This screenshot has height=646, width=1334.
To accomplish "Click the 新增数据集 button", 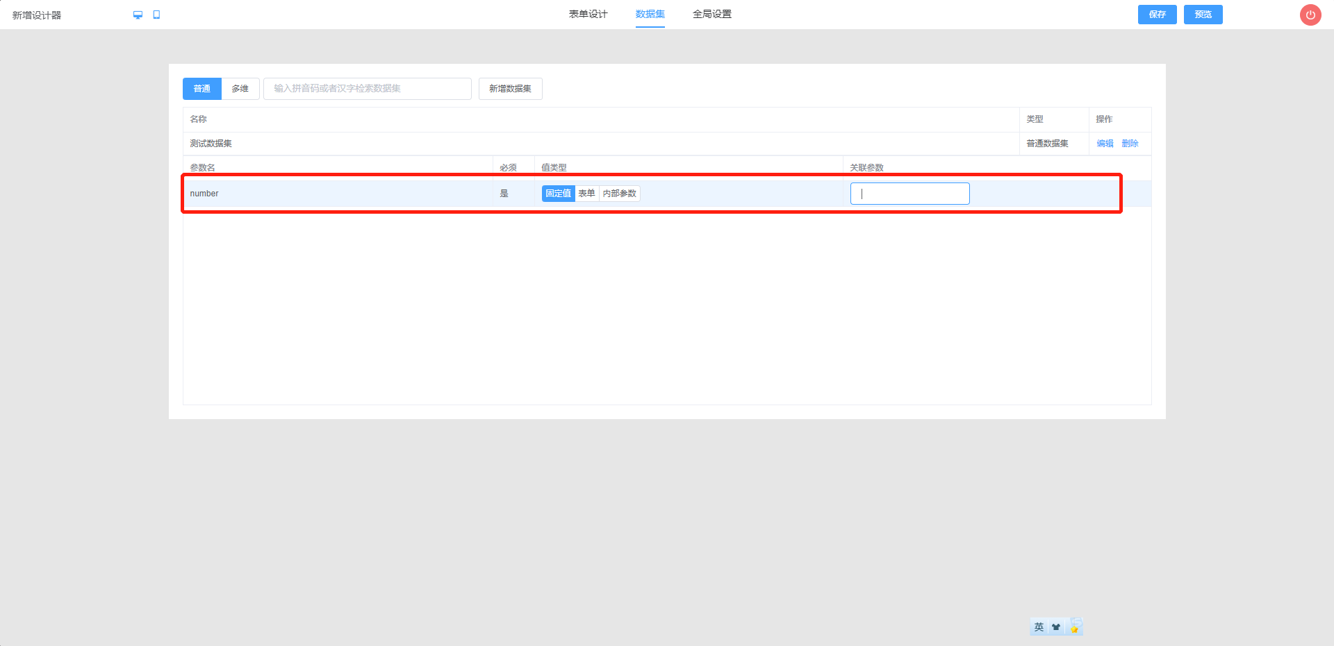I will 510,89.
